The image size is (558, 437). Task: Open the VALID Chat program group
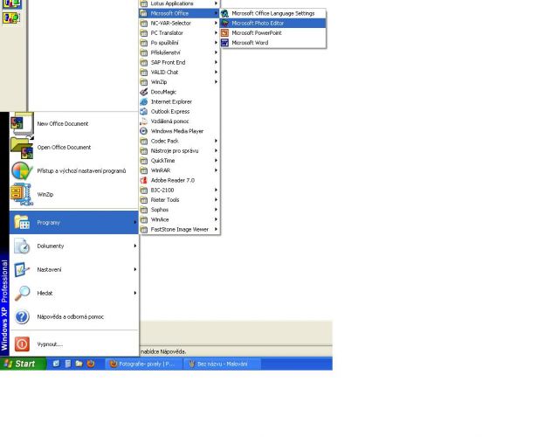point(179,73)
